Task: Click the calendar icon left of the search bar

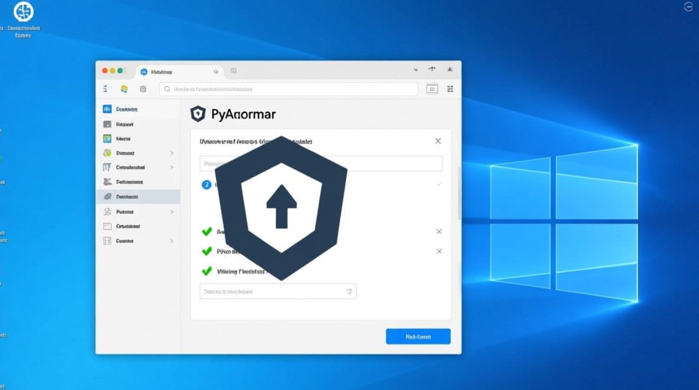Action: pos(143,89)
